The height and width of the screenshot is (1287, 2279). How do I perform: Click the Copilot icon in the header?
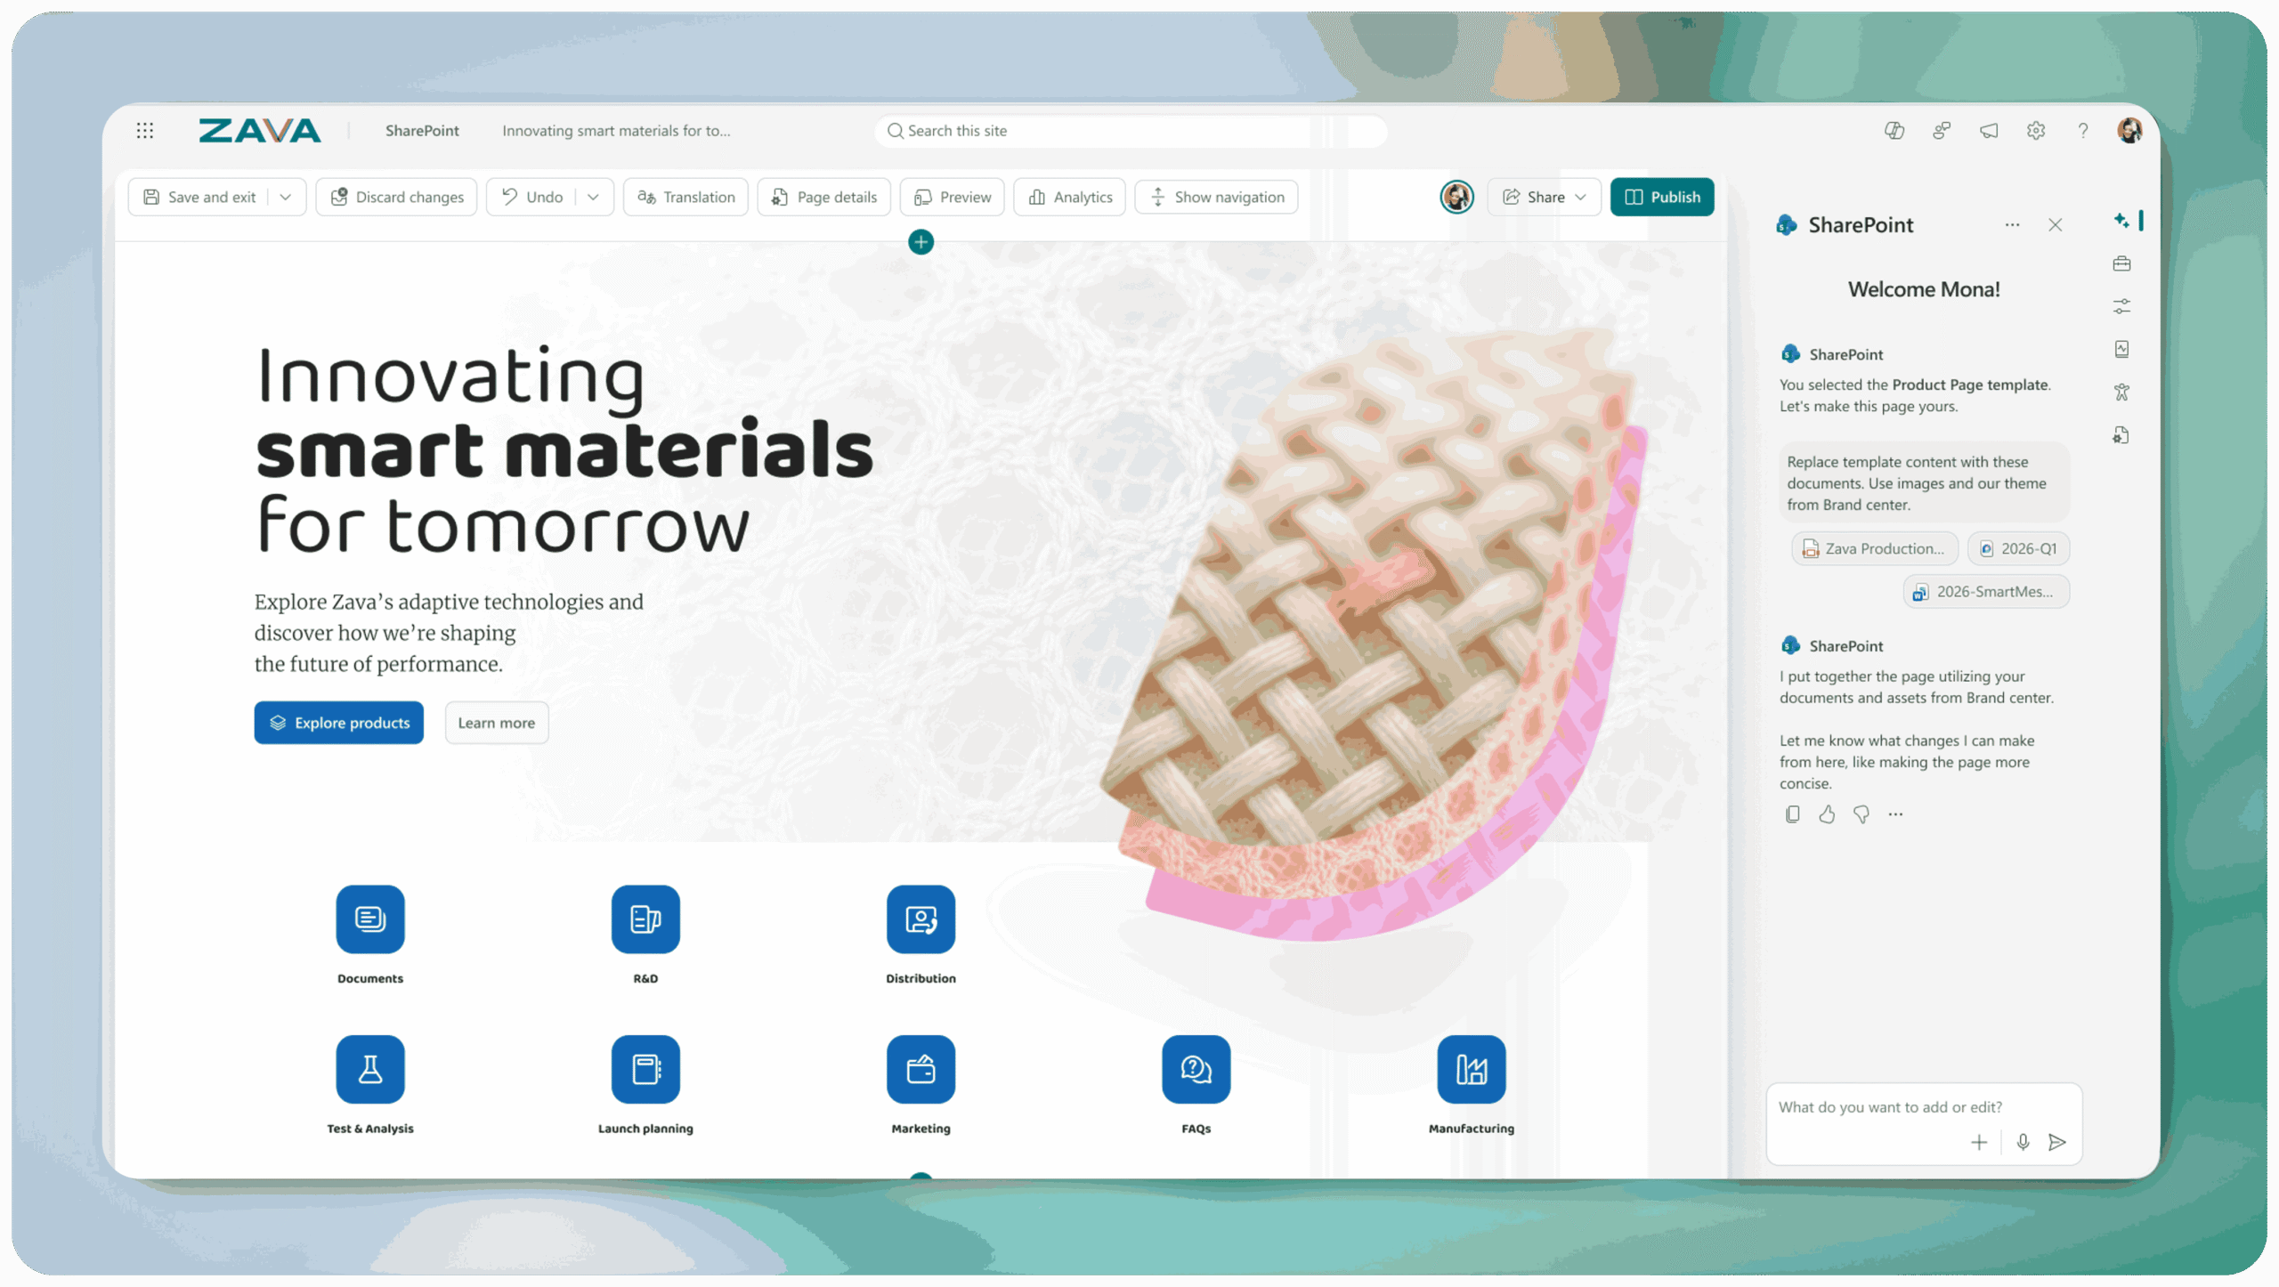pos(1894,131)
